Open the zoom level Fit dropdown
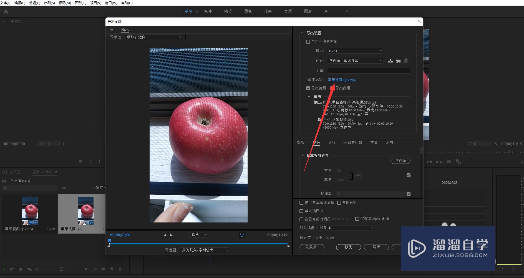Viewport: 524px width, 278px height. click(x=198, y=235)
